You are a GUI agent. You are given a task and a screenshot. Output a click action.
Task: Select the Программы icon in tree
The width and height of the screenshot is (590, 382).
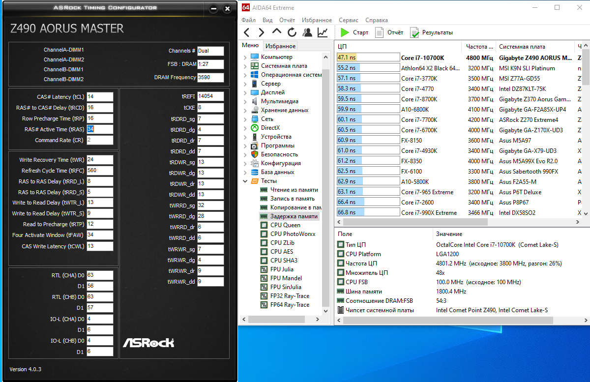click(x=254, y=146)
